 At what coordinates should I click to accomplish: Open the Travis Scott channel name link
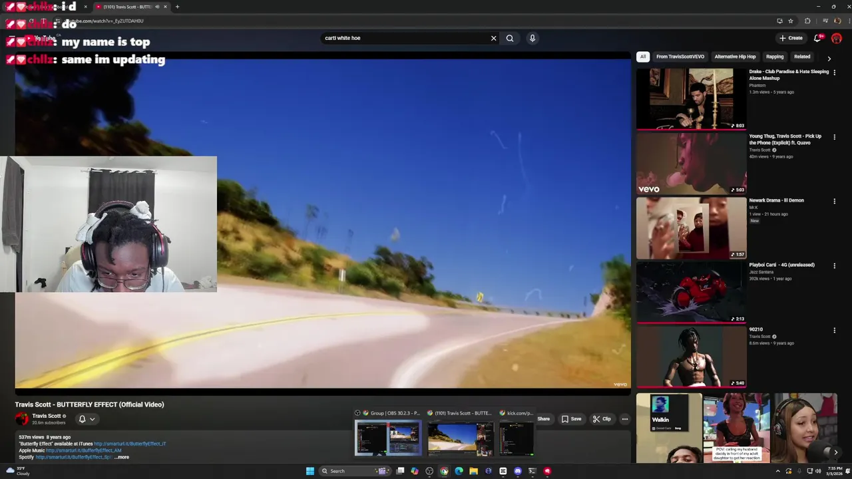pyautogui.click(x=46, y=416)
